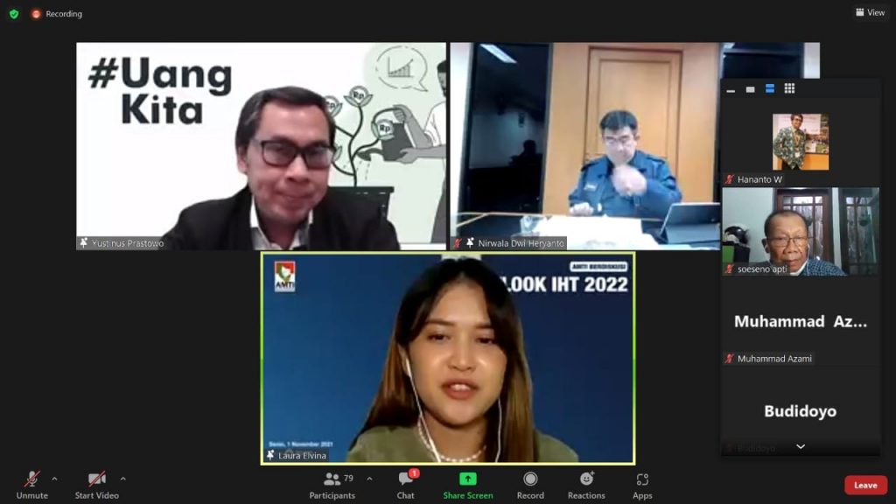Click Yustinus Prastowo video tile
The width and height of the screenshot is (896, 504).
coord(261,146)
